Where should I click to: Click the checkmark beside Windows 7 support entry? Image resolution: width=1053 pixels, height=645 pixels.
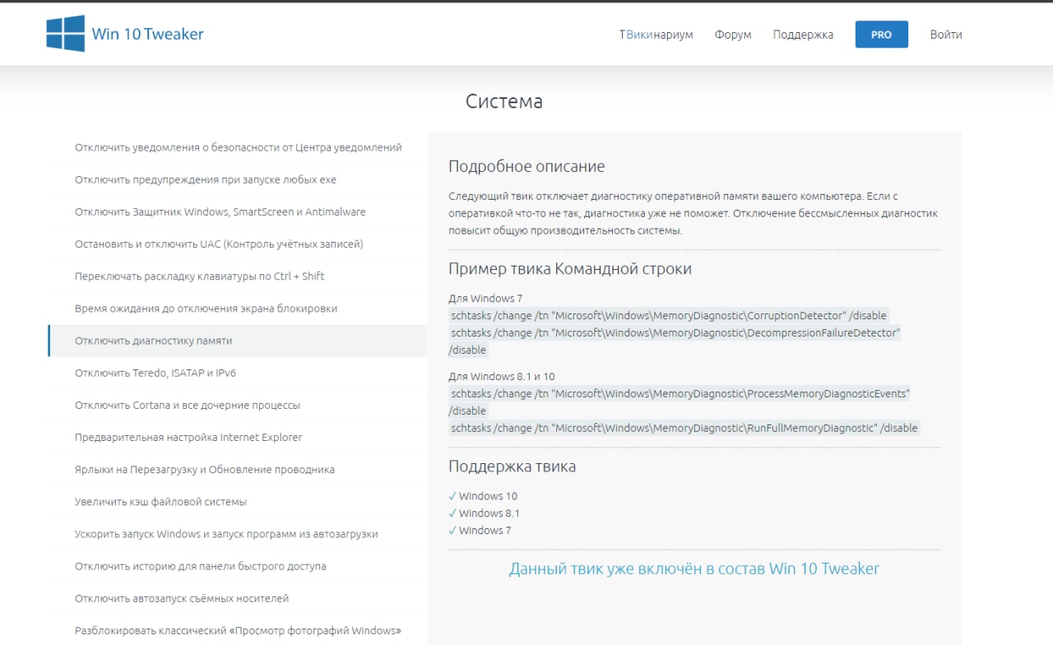coord(452,531)
